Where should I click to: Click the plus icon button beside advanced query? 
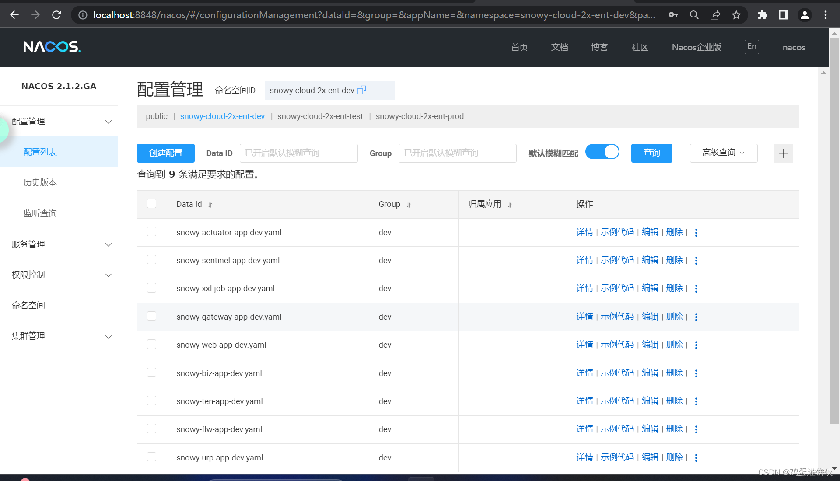coord(783,153)
